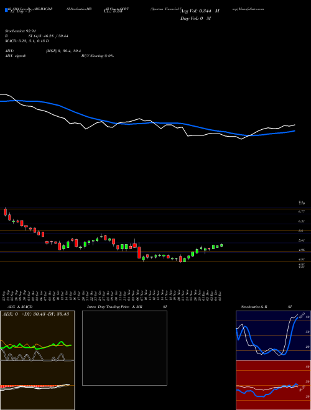The width and height of the screenshot is (311, 410).
Task: Click the "ADX: 0 +DY: 30.43 -DY: 30.43" readout
Action: (35, 314)
